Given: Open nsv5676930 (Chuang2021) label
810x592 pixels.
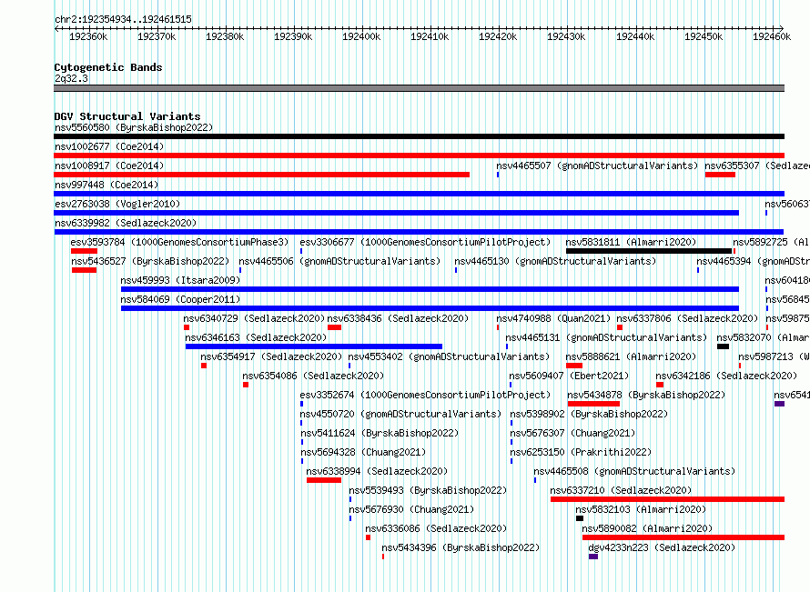Looking at the screenshot, I should coord(411,509).
